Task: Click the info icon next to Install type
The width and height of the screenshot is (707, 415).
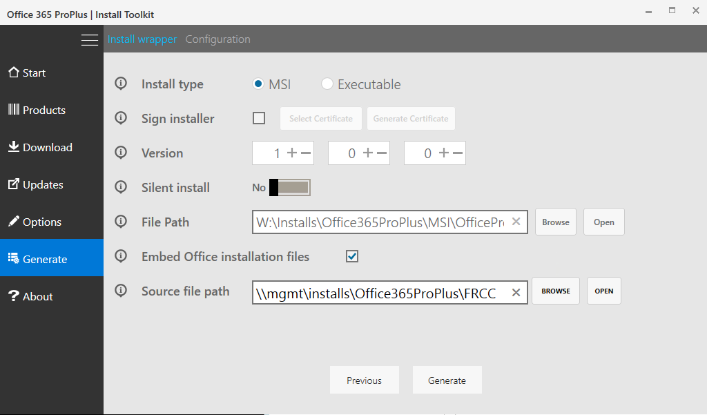Action: point(121,84)
